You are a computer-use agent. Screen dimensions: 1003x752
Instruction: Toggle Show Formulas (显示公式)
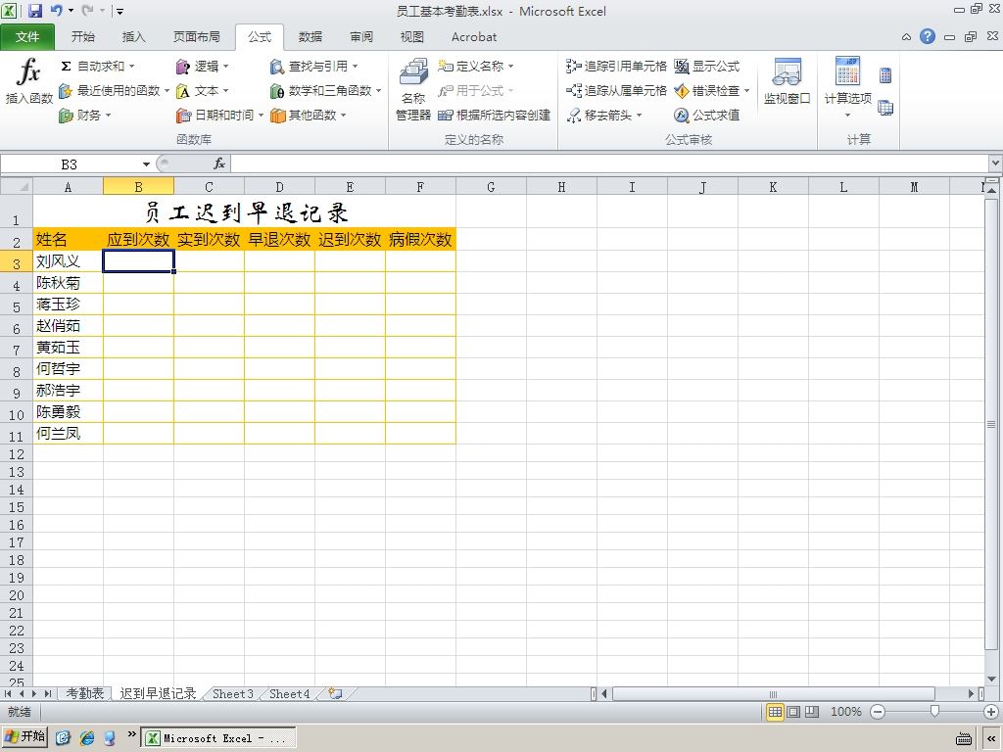[707, 66]
